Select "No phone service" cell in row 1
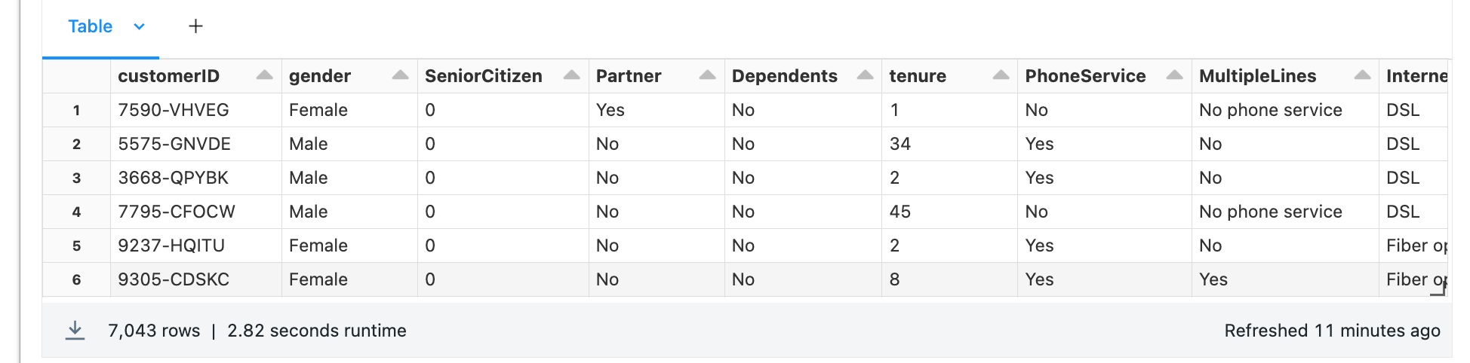Image resolution: width=1470 pixels, height=363 pixels. [x=1270, y=110]
